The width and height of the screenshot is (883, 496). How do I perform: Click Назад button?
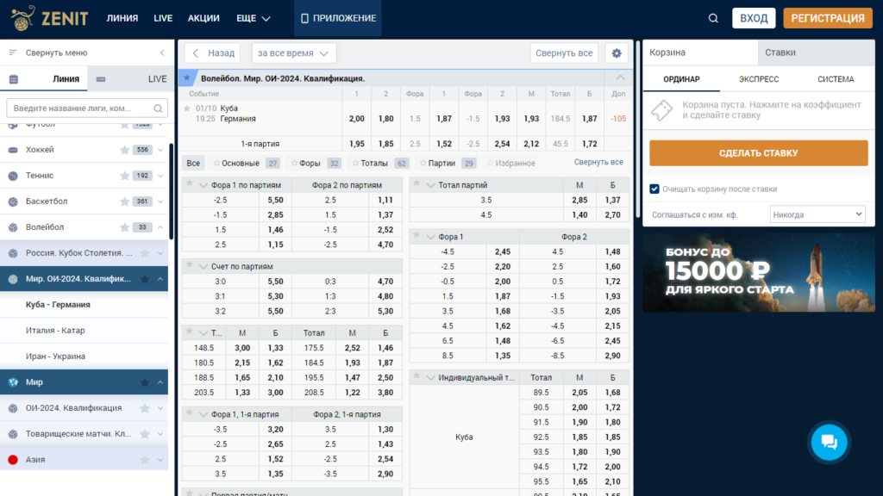tap(212, 53)
